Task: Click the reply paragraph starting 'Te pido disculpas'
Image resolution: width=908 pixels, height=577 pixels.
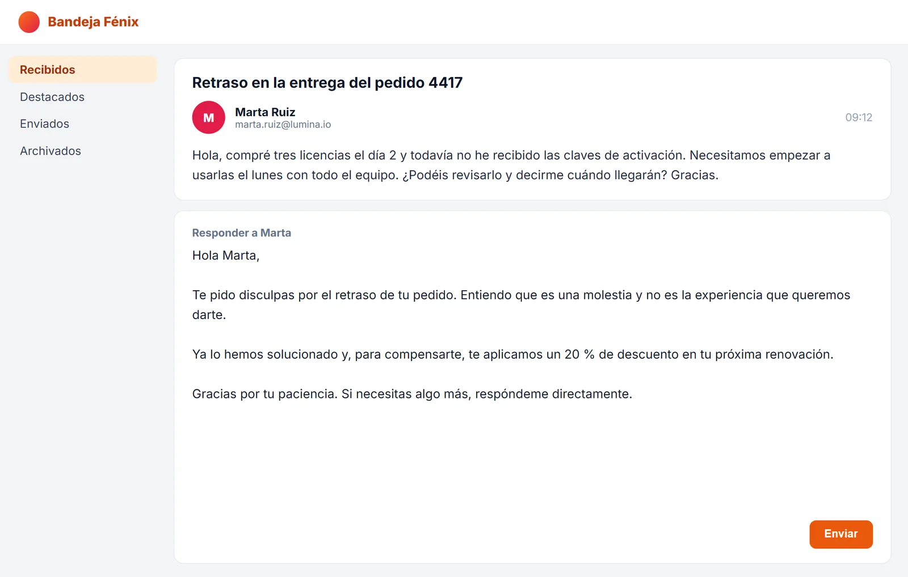Action: [521, 305]
